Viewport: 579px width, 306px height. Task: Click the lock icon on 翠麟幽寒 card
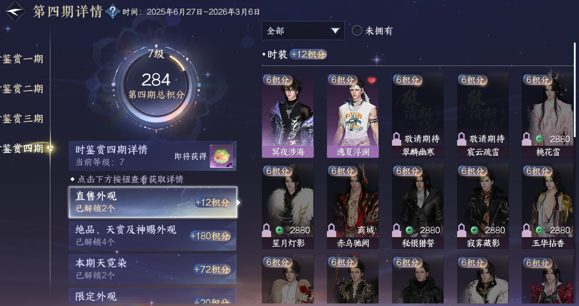click(x=396, y=138)
